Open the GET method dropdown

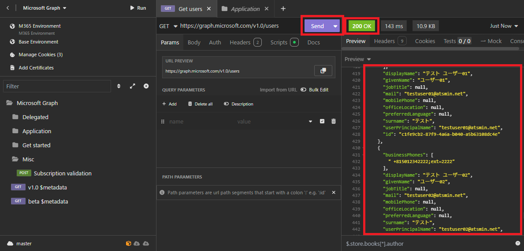pos(168,25)
